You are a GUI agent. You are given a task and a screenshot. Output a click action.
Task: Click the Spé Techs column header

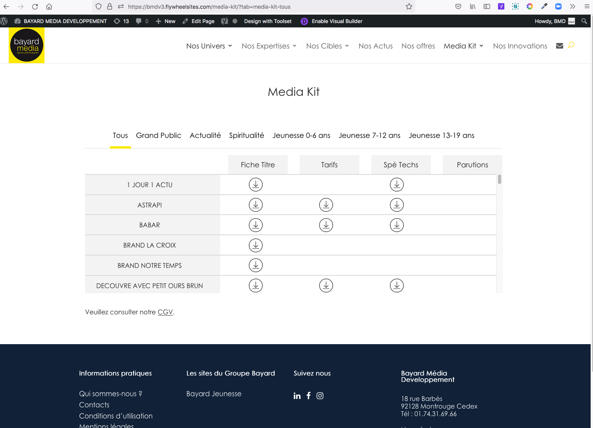(401, 165)
